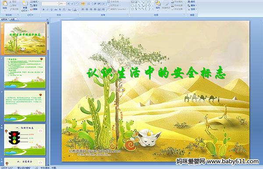Viewport: 263px width, 169px height.
Task: Open the font size dropdown showing 24
Action: 62,4
